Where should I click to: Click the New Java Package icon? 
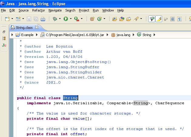pos(92,19)
